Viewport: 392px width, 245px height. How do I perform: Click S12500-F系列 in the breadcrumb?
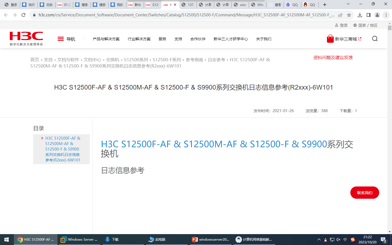click(x=167, y=60)
